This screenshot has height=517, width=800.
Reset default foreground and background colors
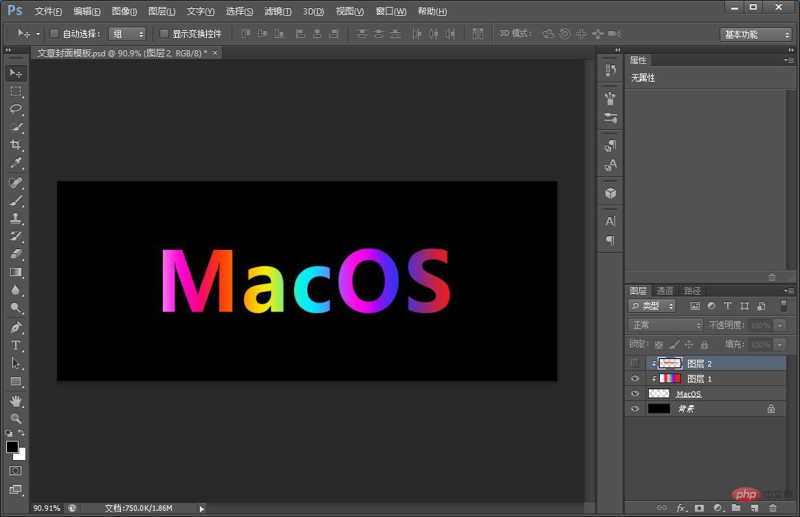(9, 433)
